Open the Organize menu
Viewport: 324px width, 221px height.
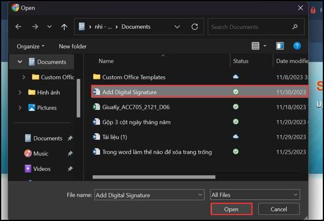tap(31, 47)
